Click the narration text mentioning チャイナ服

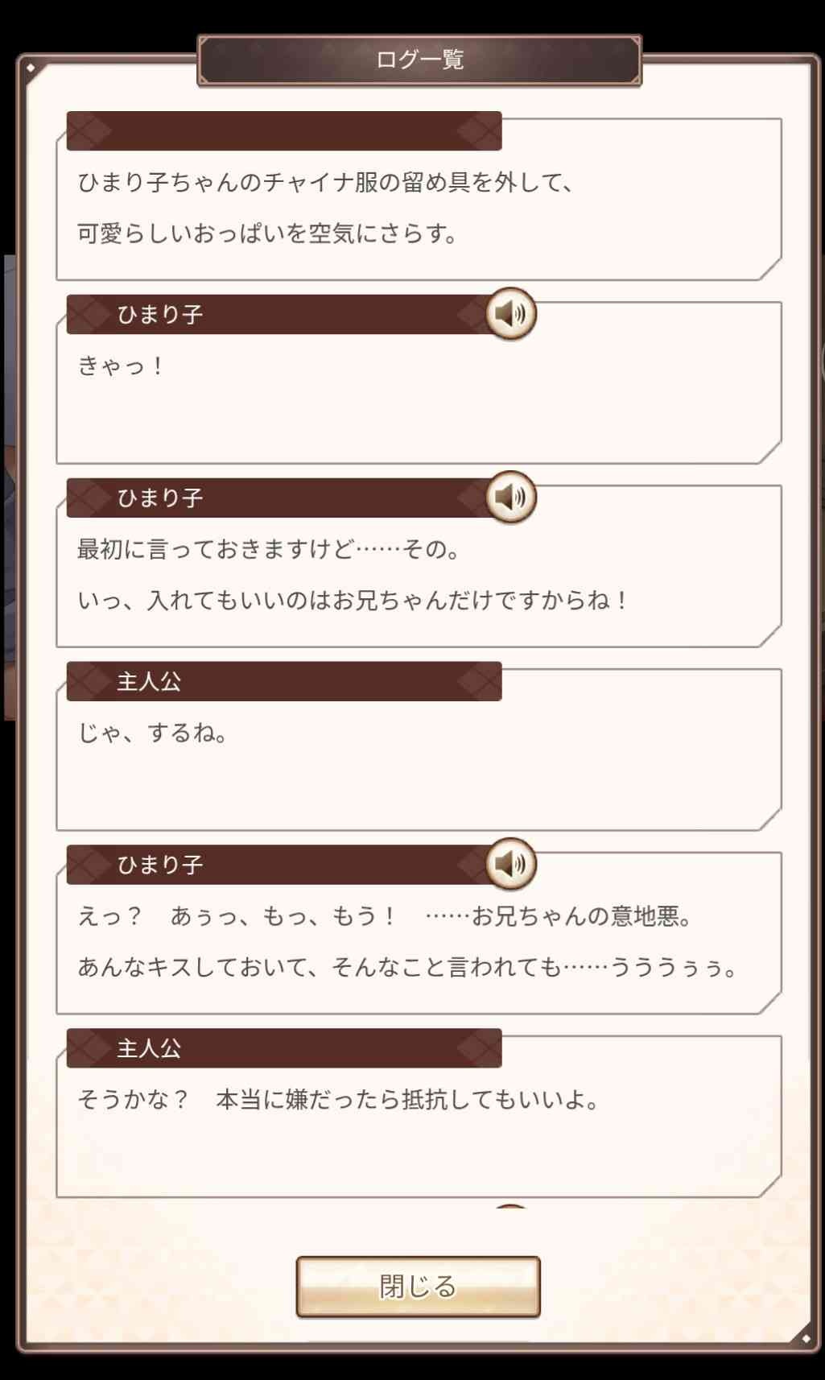point(325,183)
